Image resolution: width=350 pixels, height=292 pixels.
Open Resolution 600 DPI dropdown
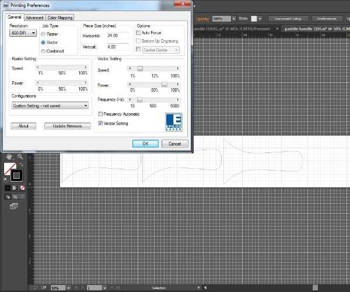(23, 33)
